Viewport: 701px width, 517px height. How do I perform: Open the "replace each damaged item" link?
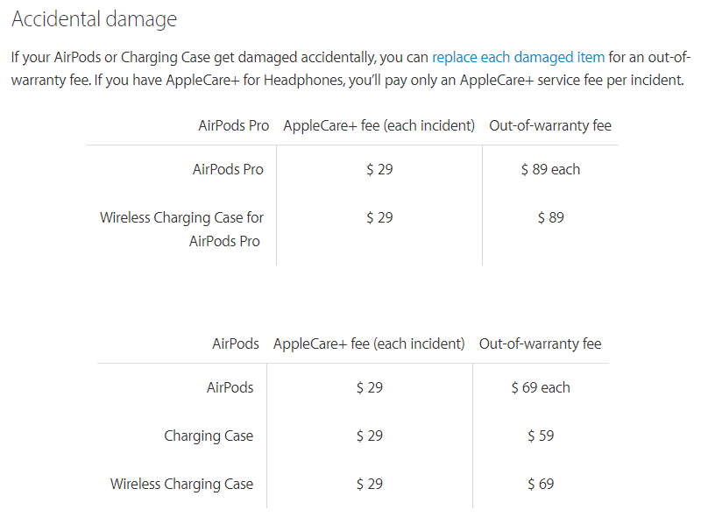pos(518,57)
